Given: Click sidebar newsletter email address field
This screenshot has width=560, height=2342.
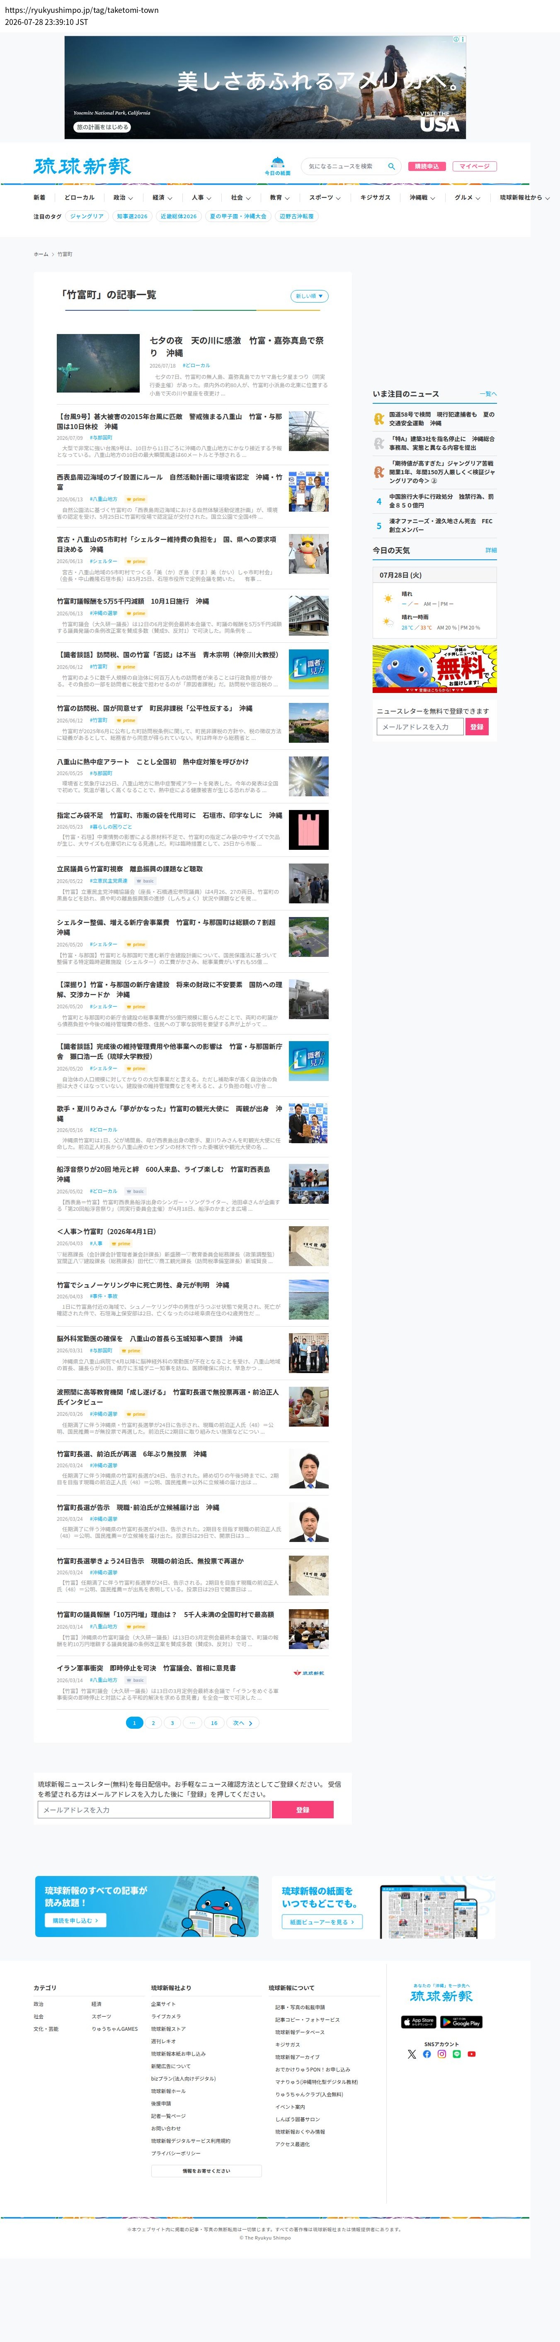Looking at the screenshot, I should 420,727.
